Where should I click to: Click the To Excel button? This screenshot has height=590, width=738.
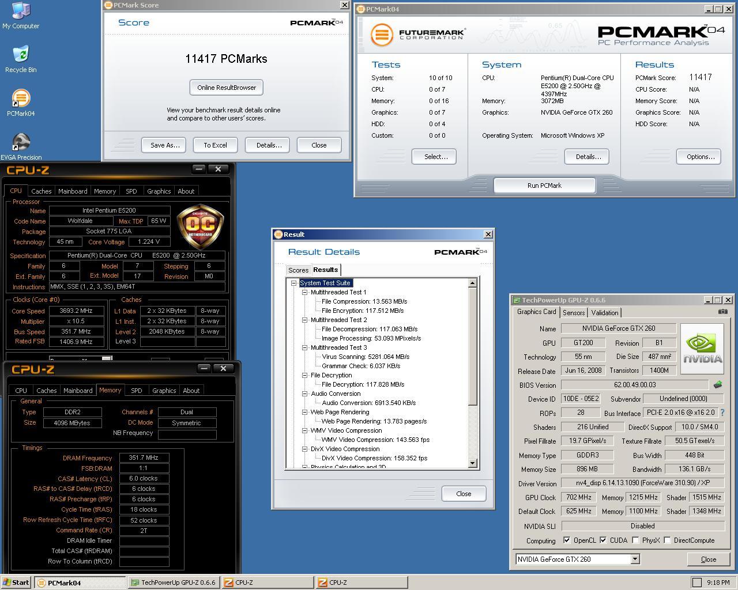click(215, 145)
